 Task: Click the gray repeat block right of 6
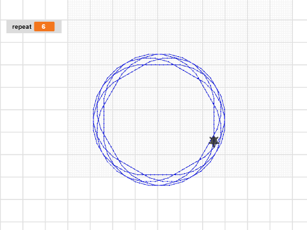(x=58, y=27)
